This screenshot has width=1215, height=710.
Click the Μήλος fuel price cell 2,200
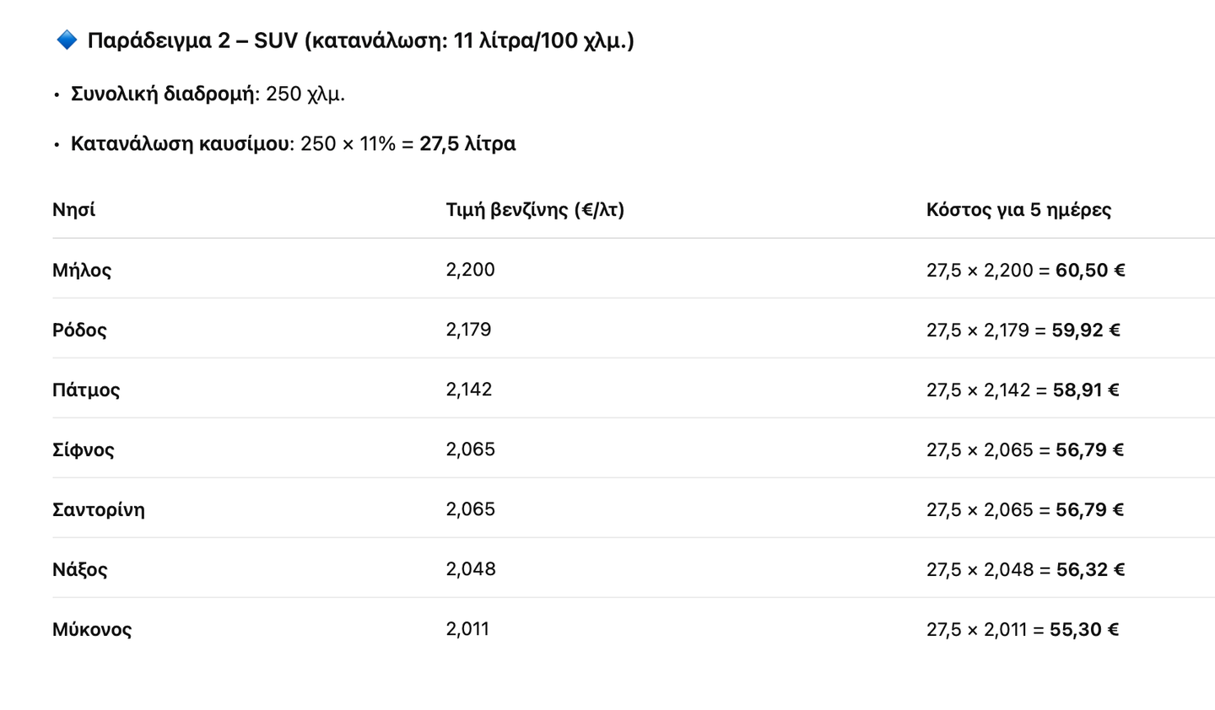click(x=470, y=270)
